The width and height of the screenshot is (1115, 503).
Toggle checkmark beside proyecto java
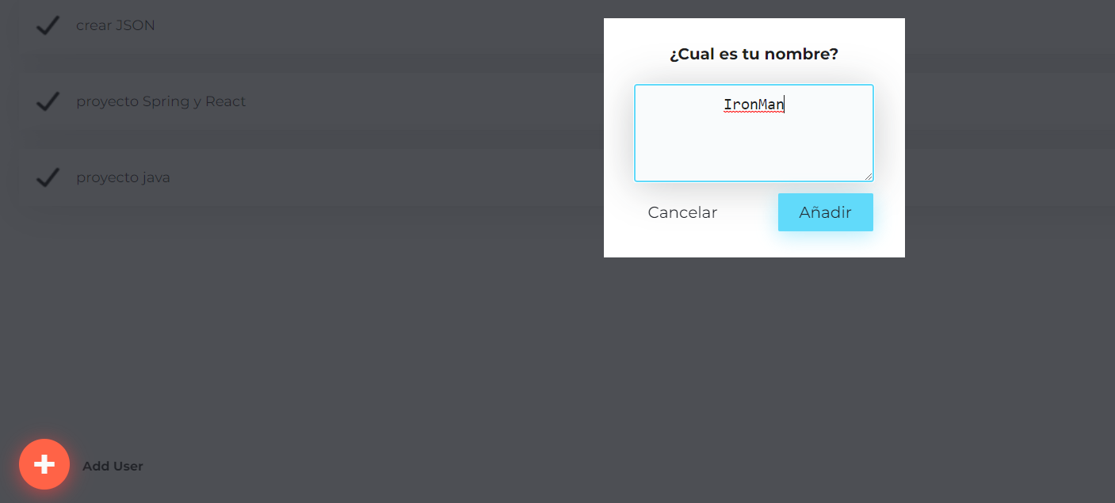tap(48, 177)
